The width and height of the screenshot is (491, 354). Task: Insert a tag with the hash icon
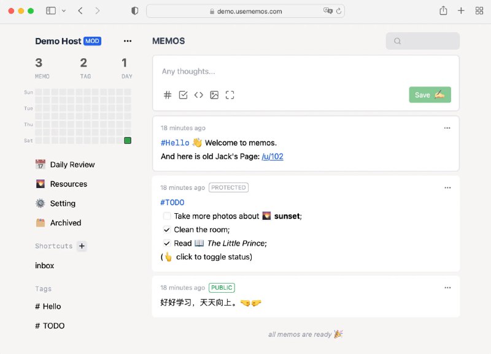click(168, 95)
